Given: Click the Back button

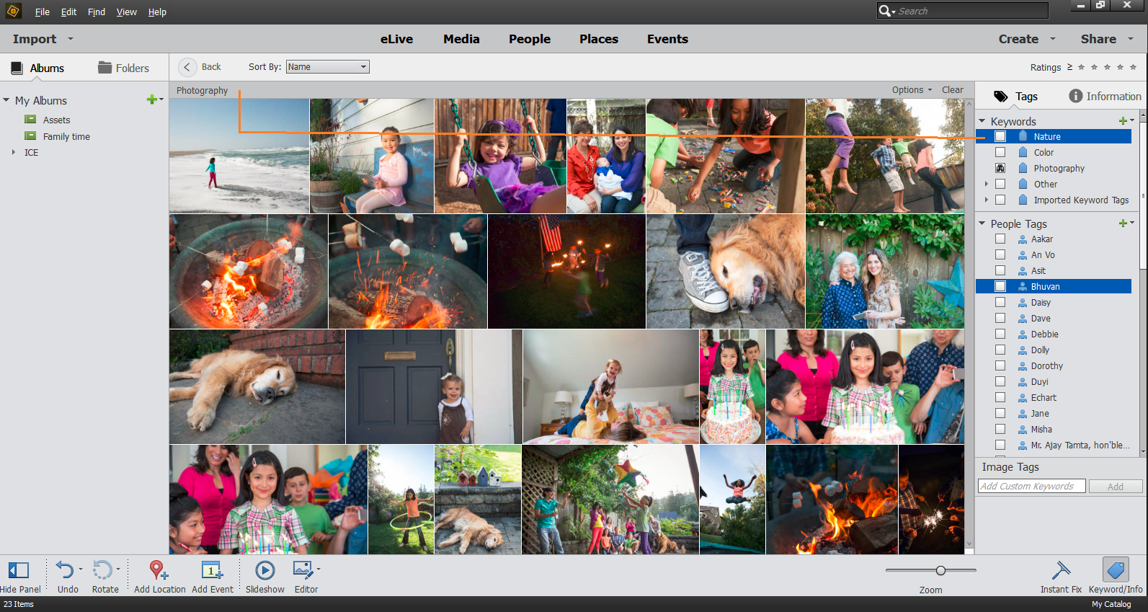Looking at the screenshot, I should (200, 67).
